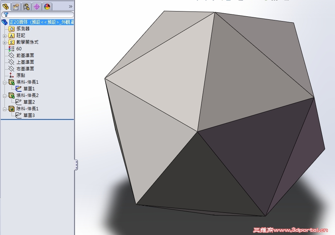
Task: Click the sketch icon of 草圖1
Action: (x=19, y=88)
